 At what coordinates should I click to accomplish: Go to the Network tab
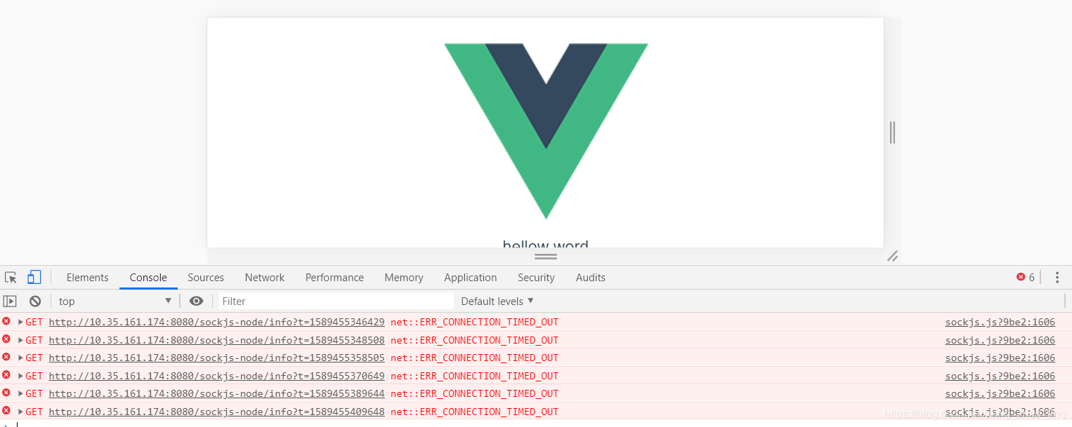click(x=265, y=278)
